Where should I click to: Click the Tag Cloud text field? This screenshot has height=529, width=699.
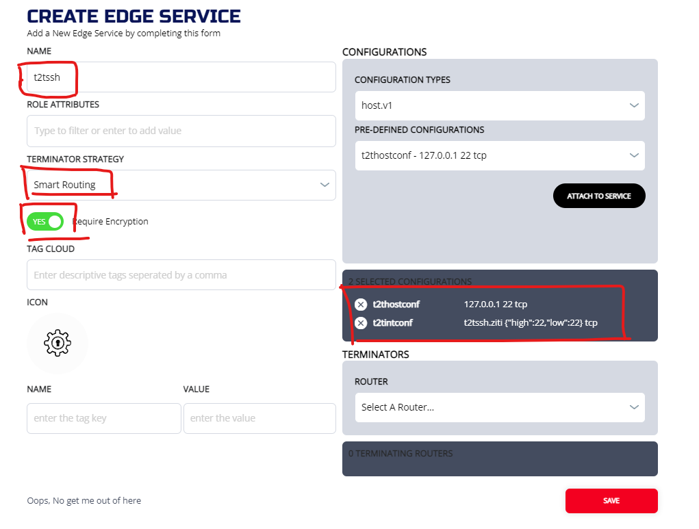181,275
